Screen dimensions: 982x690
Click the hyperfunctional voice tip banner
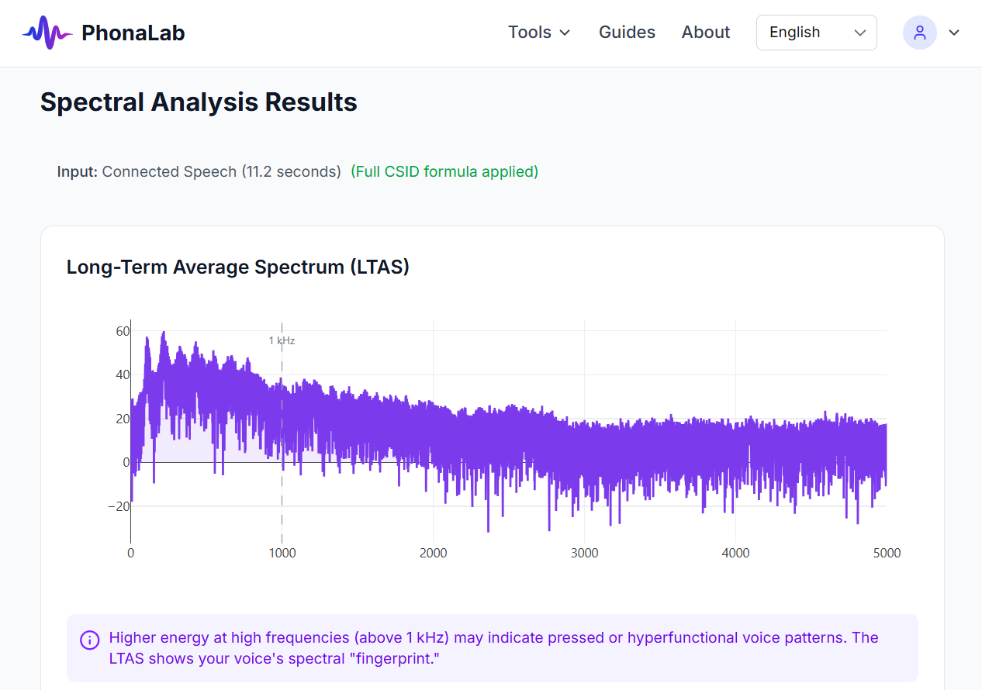491,648
